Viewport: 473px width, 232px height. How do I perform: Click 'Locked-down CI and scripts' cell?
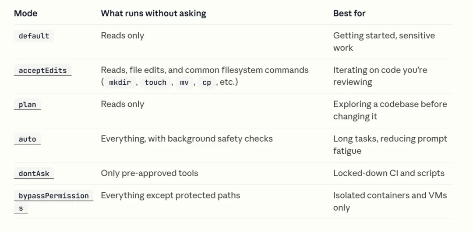[388, 173]
